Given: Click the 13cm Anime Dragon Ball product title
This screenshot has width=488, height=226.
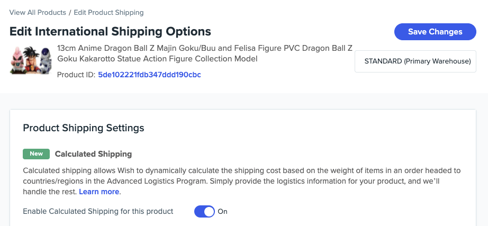Looking at the screenshot, I should pyautogui.click(x=204, y=48).
